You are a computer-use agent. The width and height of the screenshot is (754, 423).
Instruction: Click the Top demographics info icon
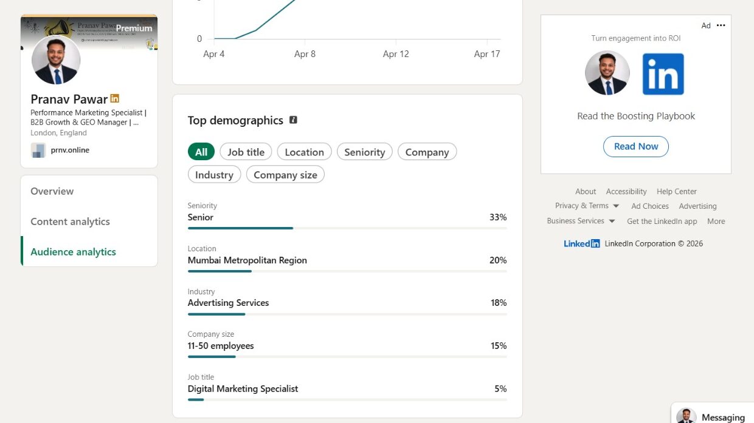click(x=293, y=120)
